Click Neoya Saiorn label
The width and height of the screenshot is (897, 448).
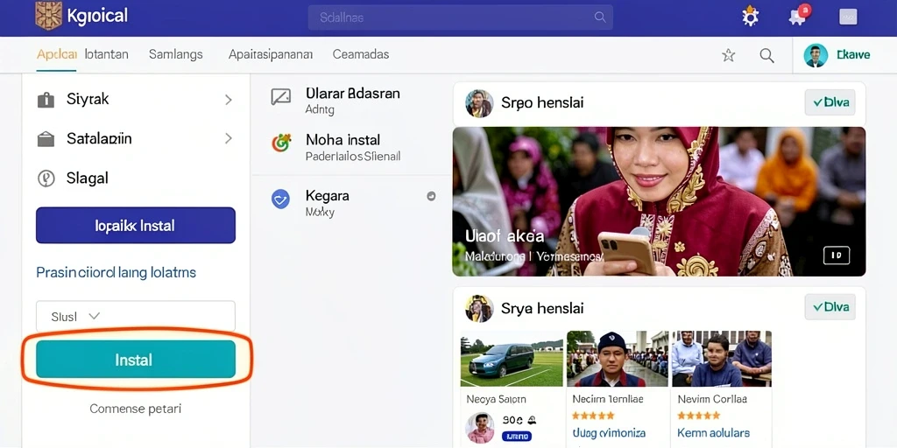[x=496, y=399]
